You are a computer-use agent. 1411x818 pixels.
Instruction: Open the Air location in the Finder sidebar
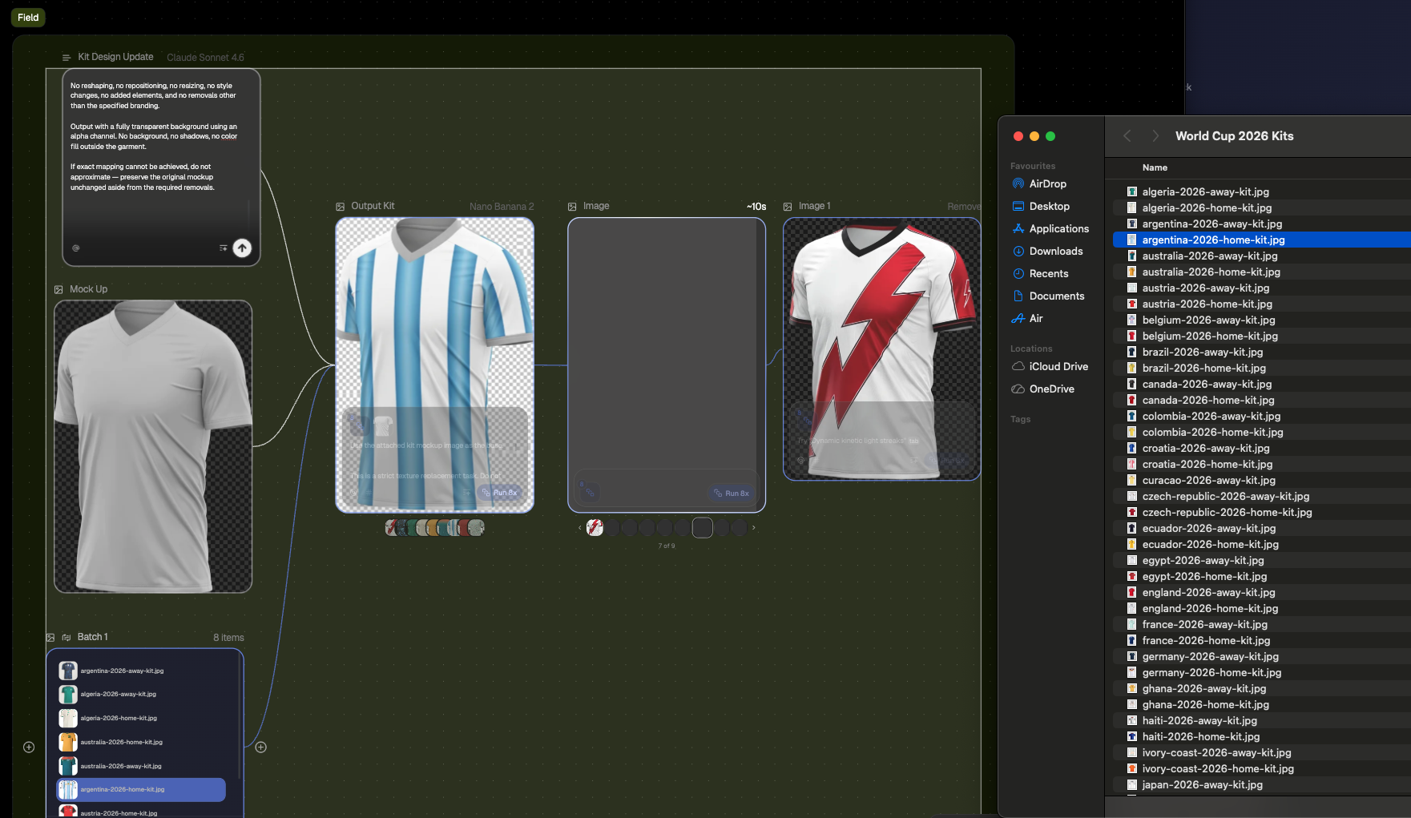[1036, 319]
